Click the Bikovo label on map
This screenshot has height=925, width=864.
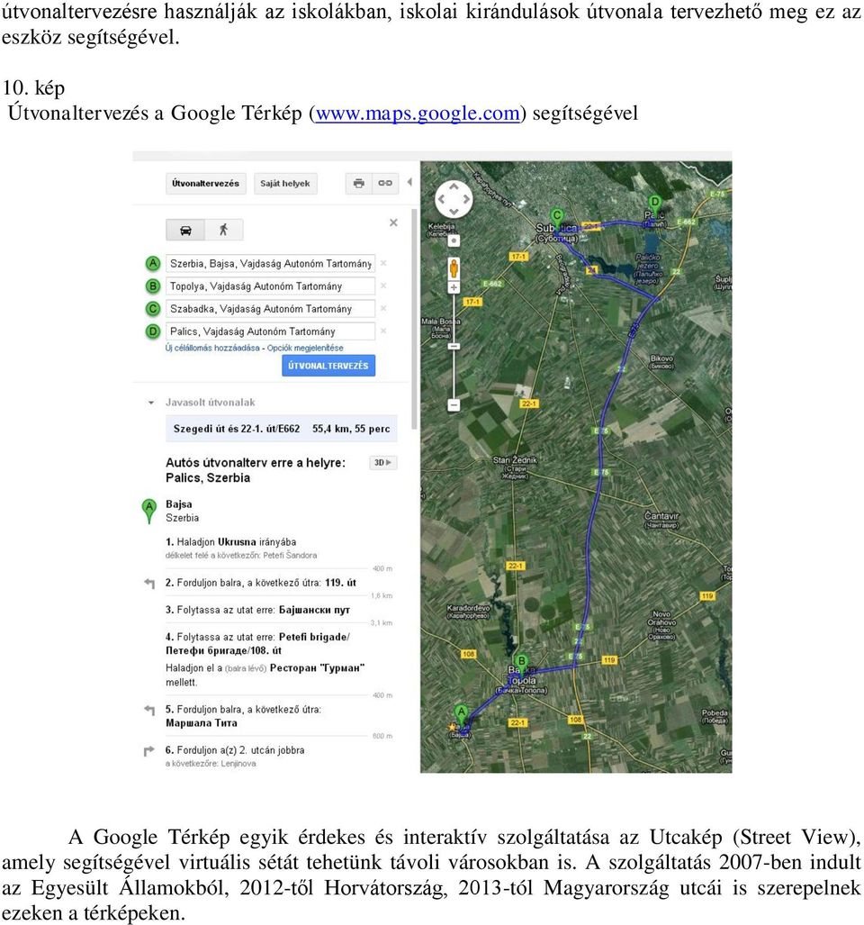(x=661, y=361)
